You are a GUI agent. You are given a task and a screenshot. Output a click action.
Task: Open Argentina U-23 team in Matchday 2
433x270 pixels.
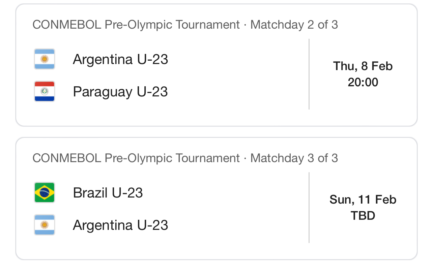pos(120,59)
